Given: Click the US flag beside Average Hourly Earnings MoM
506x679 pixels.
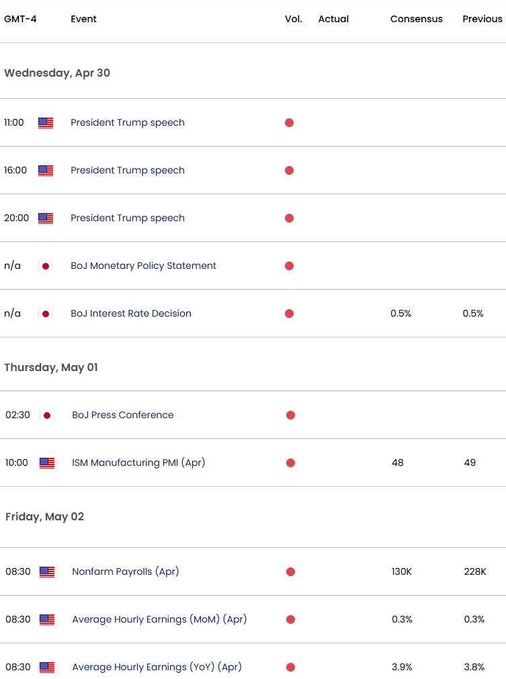Looking at the screenshot, I should pyautogui.click(x=45, y=620).
